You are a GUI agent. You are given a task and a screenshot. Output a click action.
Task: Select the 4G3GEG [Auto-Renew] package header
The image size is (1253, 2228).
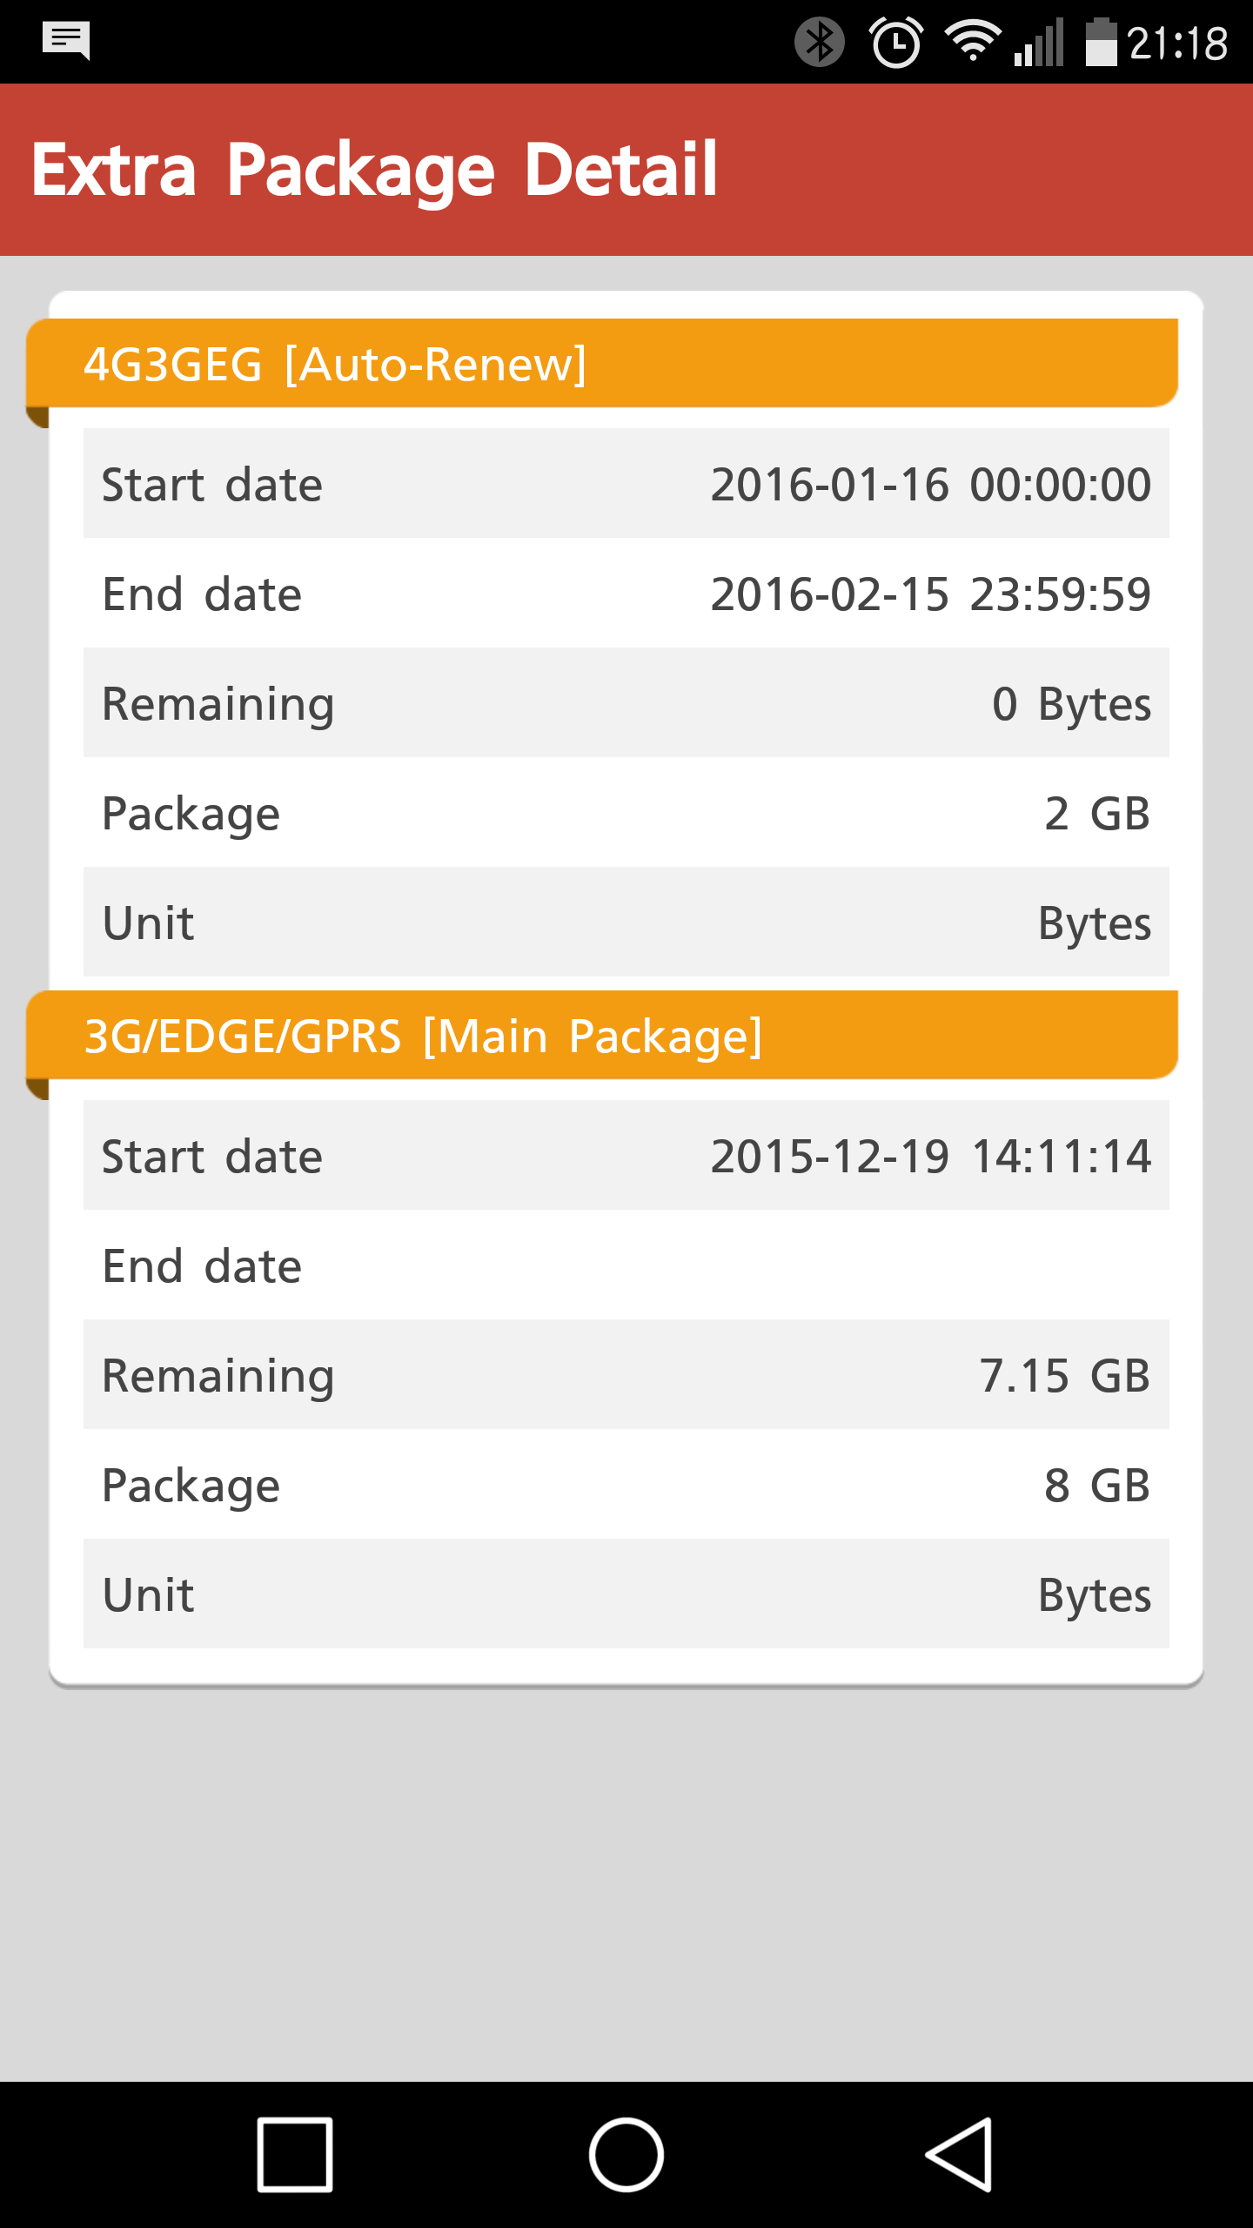coord(602,364)
